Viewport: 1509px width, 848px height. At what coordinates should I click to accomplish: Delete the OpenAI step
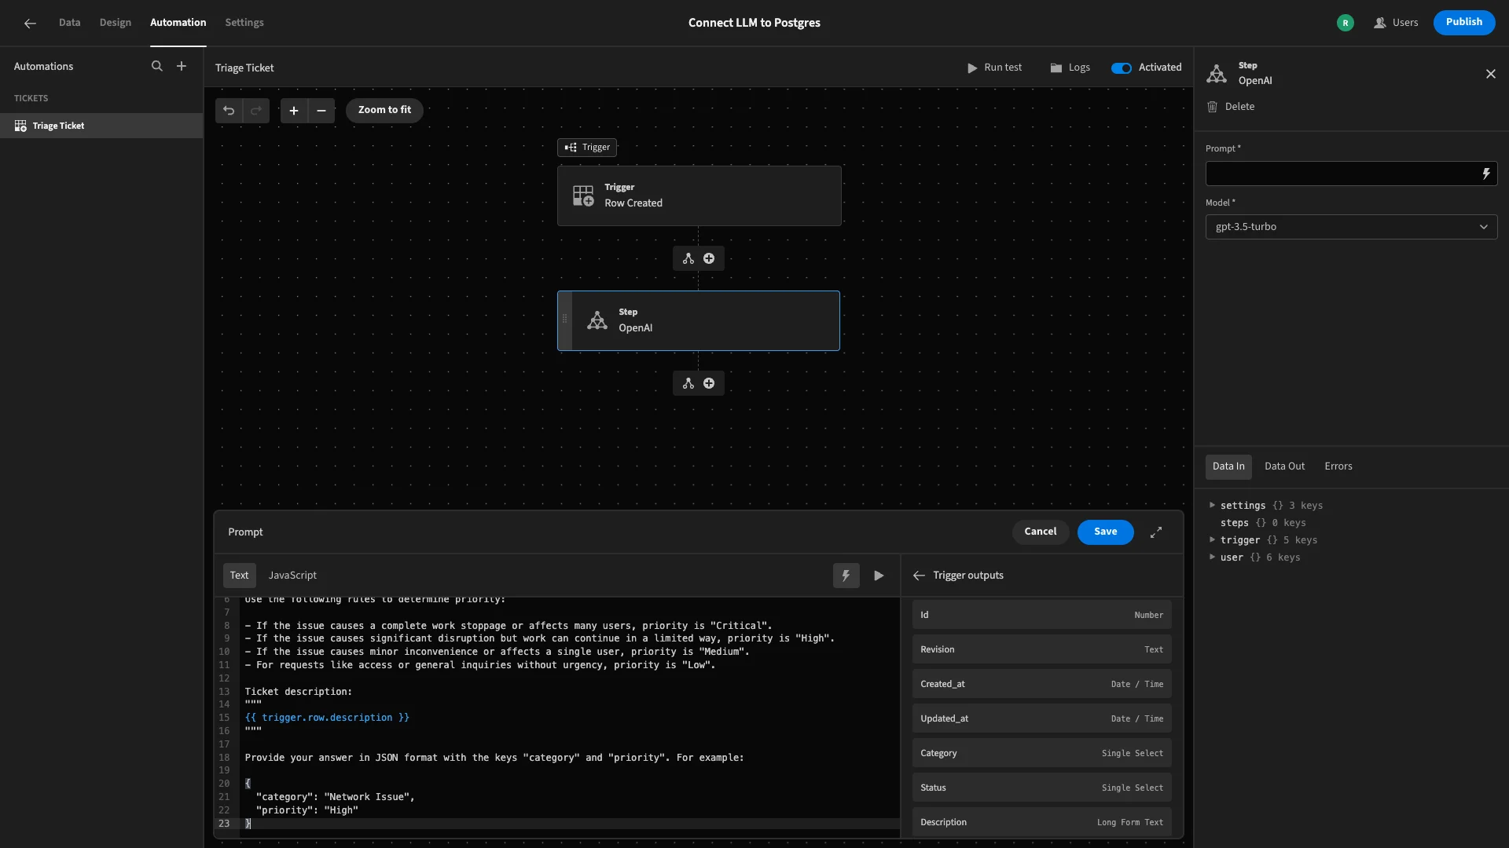(1232, 107)
